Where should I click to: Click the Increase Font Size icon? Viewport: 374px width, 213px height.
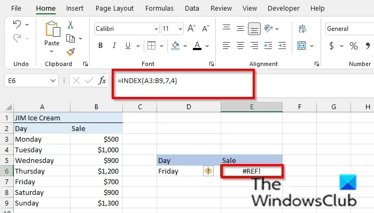tap(191, 29)
